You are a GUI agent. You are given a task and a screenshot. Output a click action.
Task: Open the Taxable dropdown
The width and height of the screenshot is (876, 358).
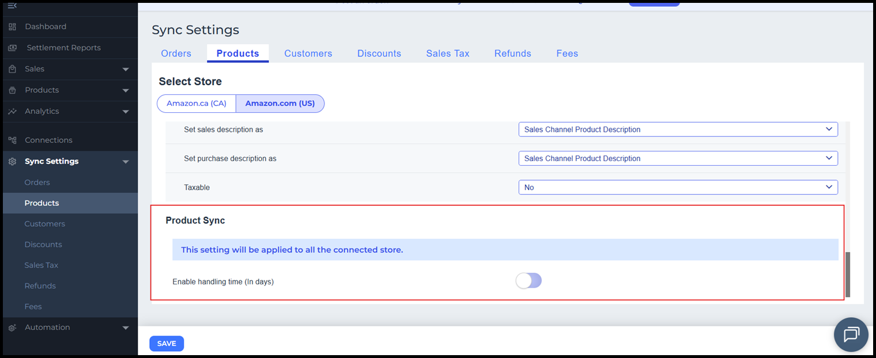678,187
